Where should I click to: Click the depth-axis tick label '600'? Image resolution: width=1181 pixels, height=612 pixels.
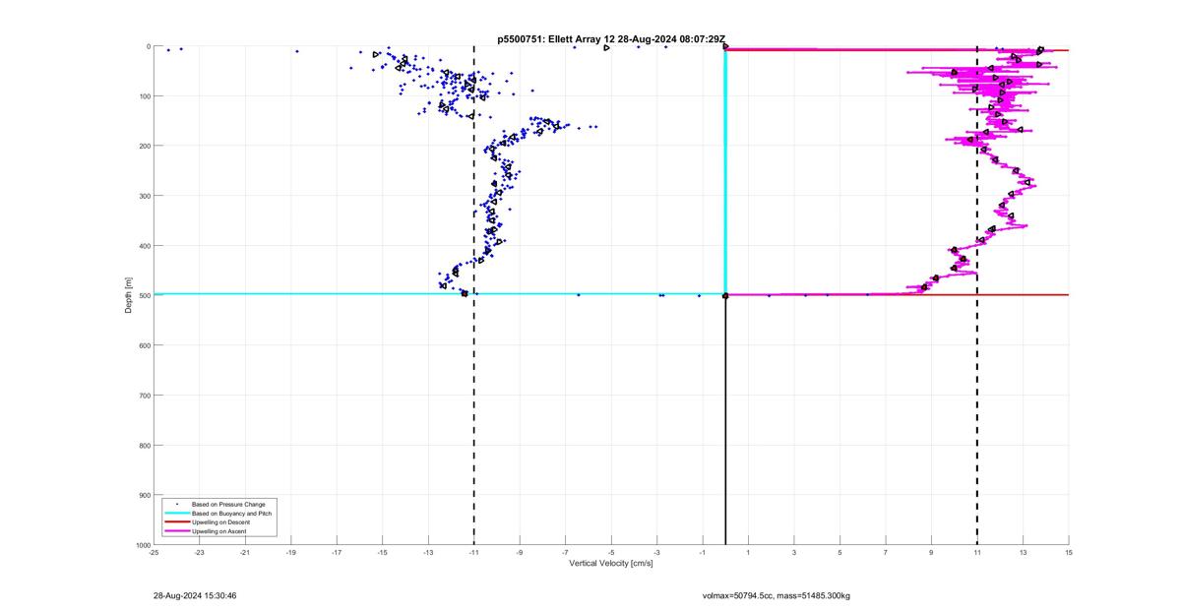click(x=144, y=345)
